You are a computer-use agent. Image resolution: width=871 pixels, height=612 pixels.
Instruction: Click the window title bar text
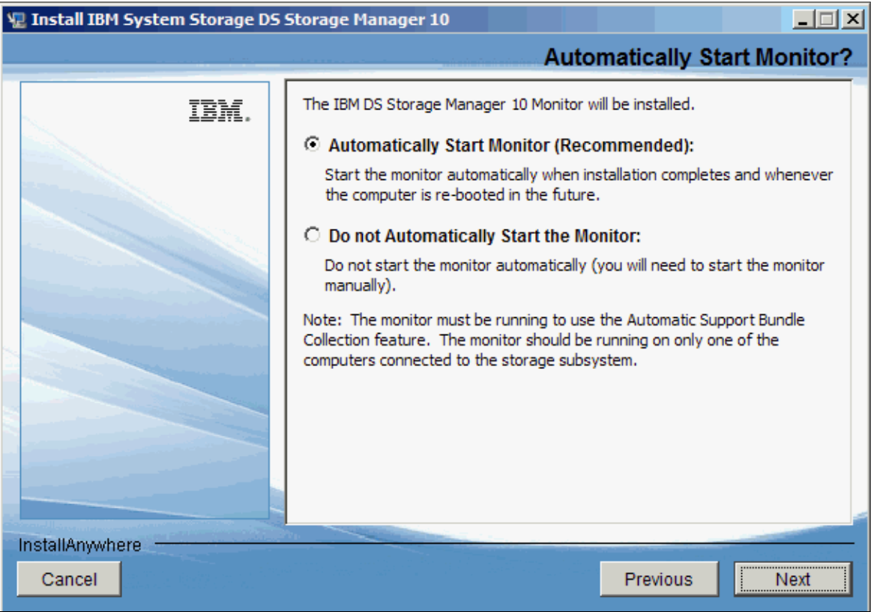240,19
